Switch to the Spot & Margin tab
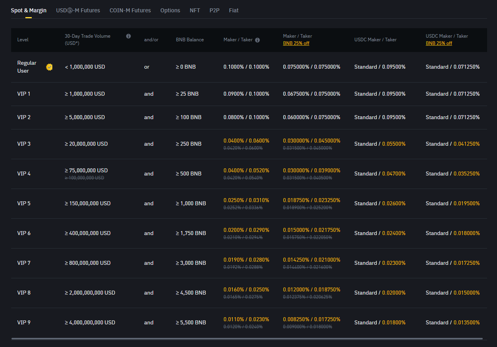This screenshot has width=497, height=347. pyautogui.click(x=29, y=10)
